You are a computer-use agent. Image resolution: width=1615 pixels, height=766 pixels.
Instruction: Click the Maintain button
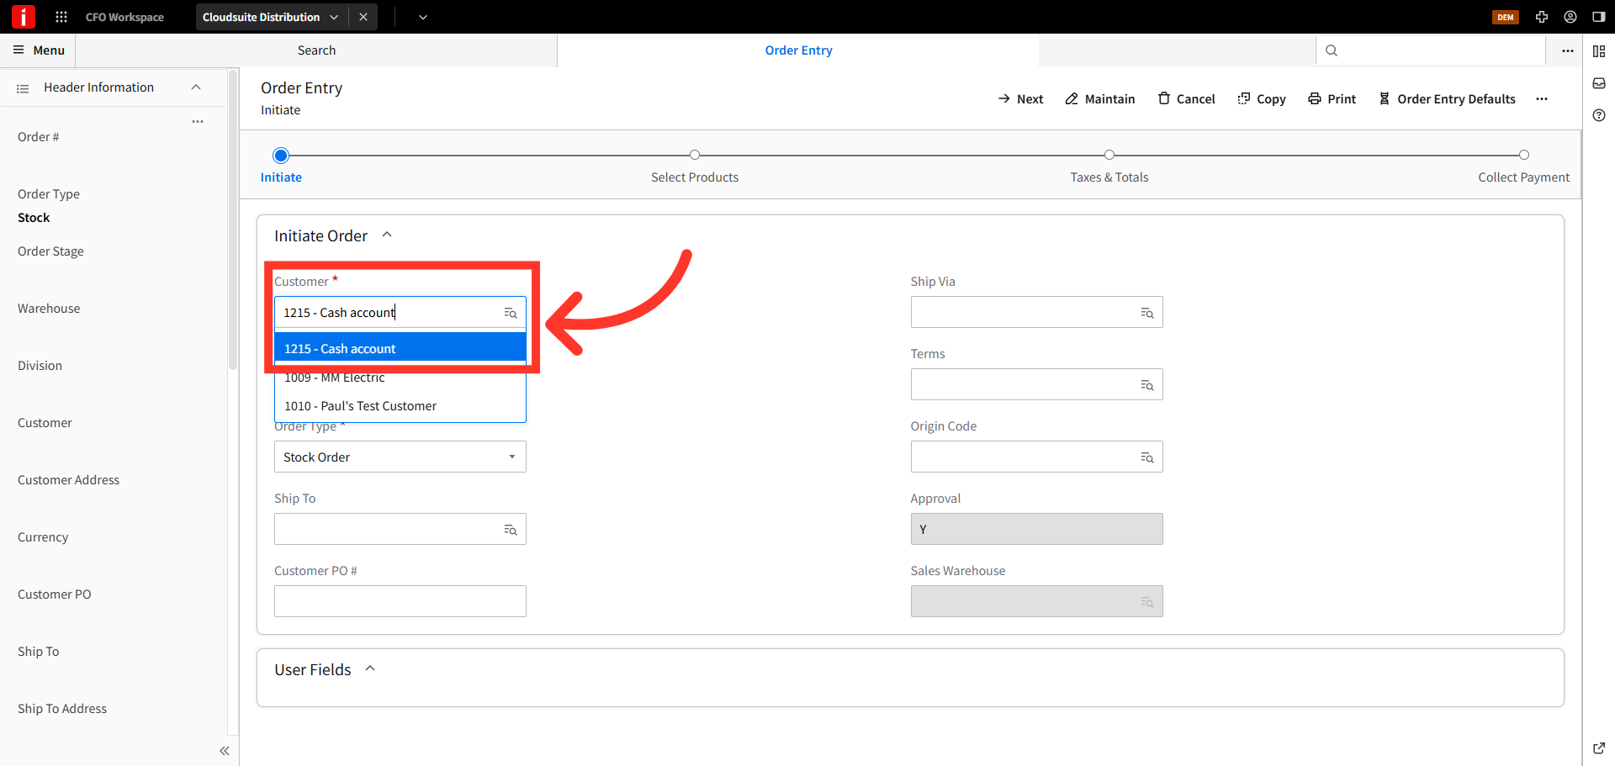(x=1100, y=99)
